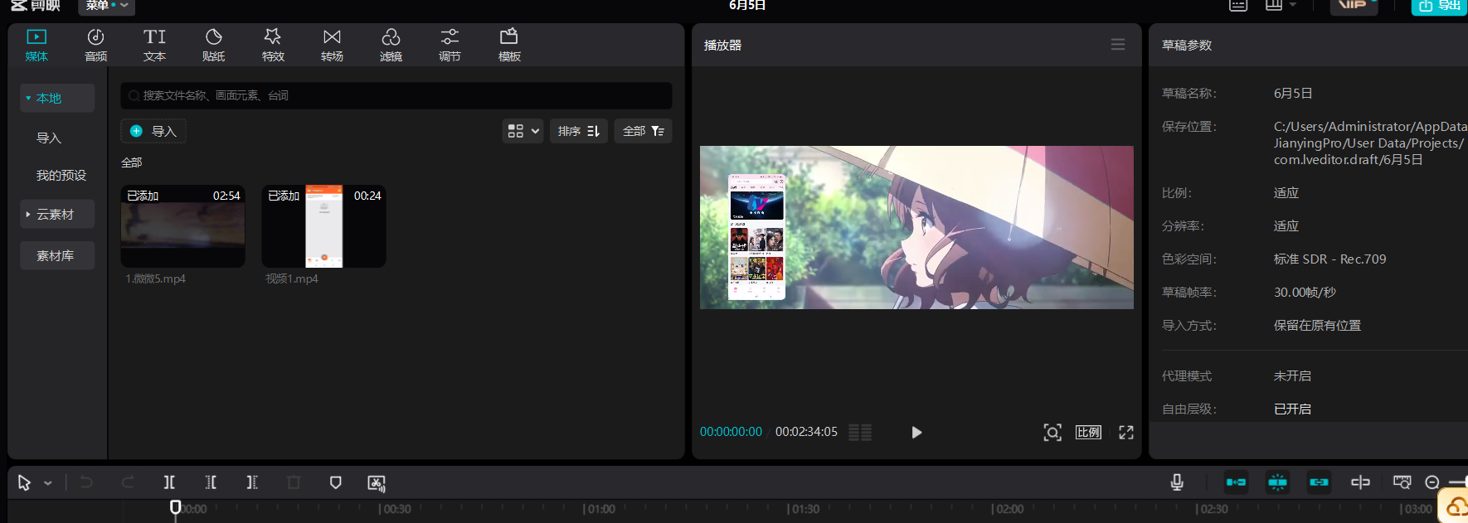Select 导入 in the left sidebar
The image size is (1468, 523).
[49, 138]
